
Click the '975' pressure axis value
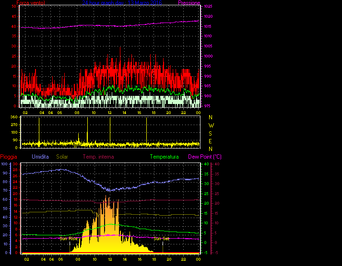pos(207,106)
